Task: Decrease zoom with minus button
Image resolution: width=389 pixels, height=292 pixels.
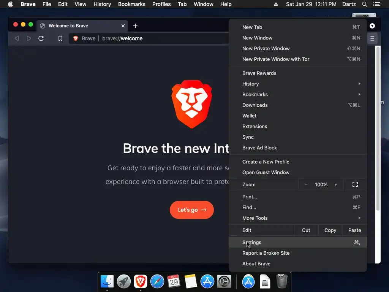Action: [306, 185]
